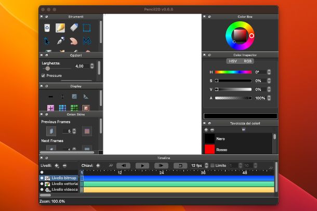Switch to the HSV tab
The height and width of the screenshot is (211, 317).
[x=233, y=61]
